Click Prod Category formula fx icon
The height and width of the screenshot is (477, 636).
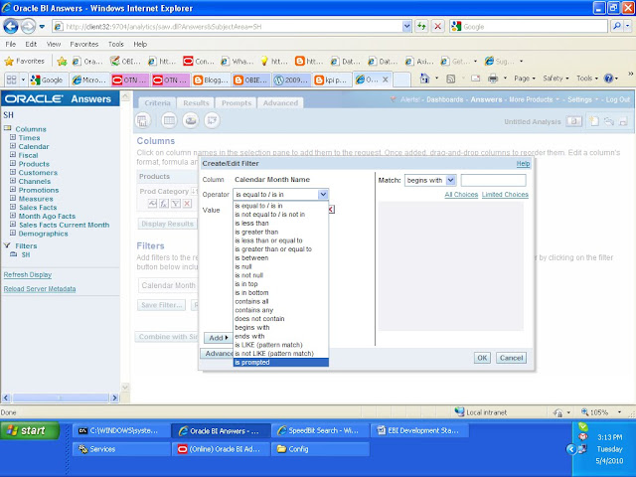164,204
